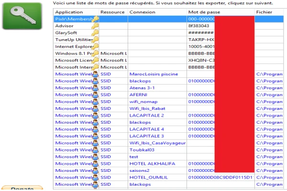Click the key icon beside Internet Explorer
This screenshot has height=191, width=287.
(95, 47)
